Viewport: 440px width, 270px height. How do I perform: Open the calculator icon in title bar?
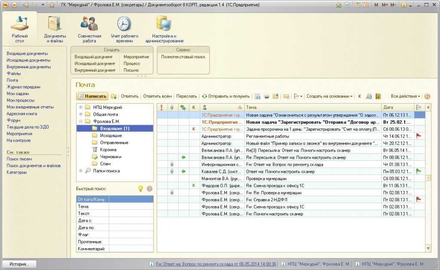pos(357,5)
